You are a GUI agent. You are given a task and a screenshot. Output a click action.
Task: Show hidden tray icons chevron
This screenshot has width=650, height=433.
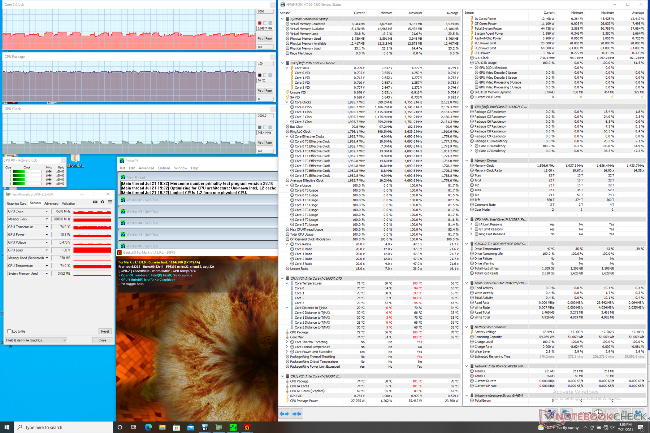point(585,427)
